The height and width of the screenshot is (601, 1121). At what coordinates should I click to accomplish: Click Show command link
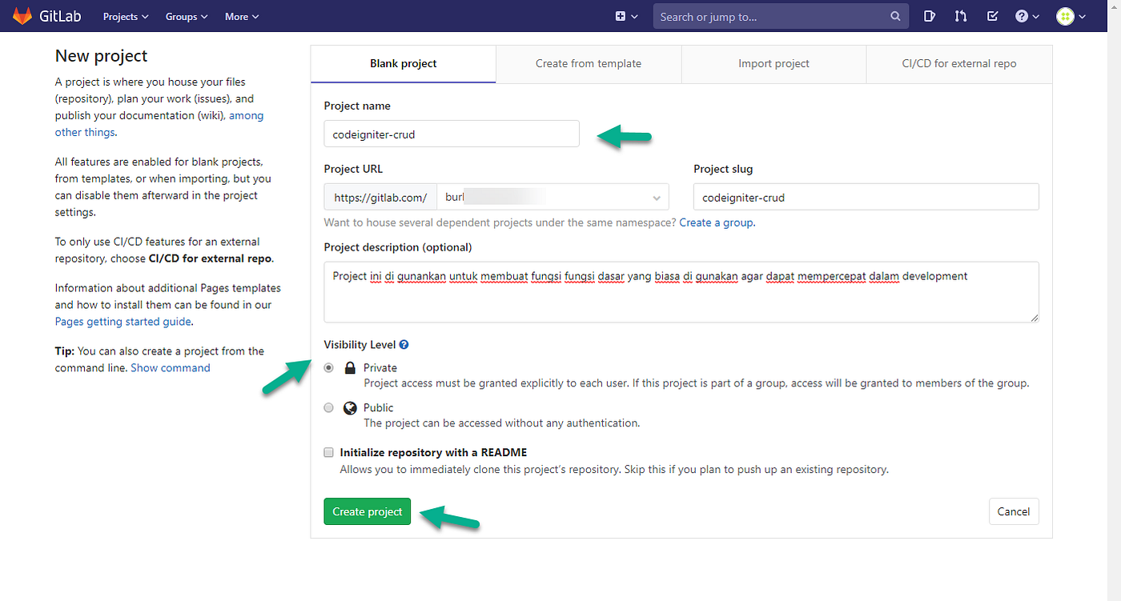pyautogui.click(x=171, y=367)
